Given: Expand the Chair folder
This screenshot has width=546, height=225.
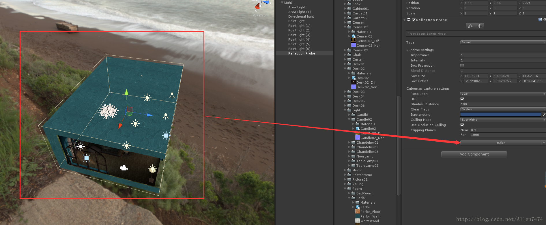Looking at the screenshot, I should (345, 55).
